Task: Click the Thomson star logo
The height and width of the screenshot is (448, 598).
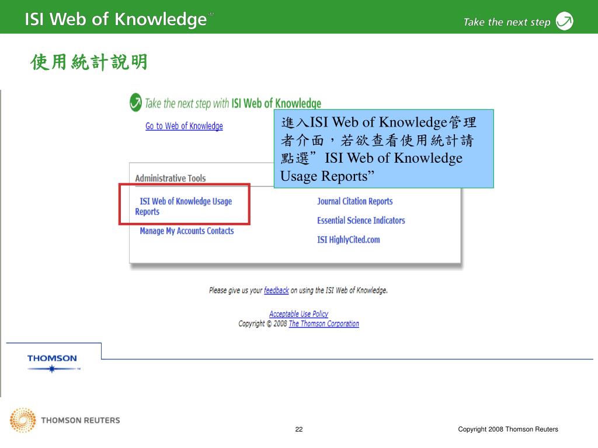Action: pos(53,363)
